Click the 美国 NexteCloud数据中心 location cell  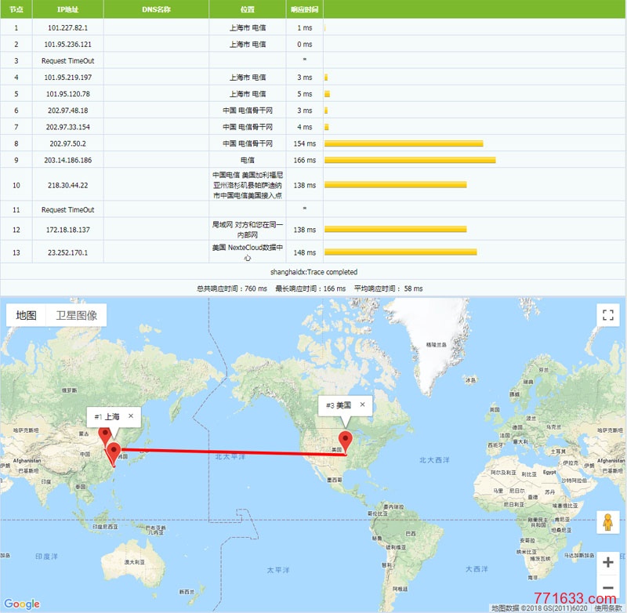(248, 252)
